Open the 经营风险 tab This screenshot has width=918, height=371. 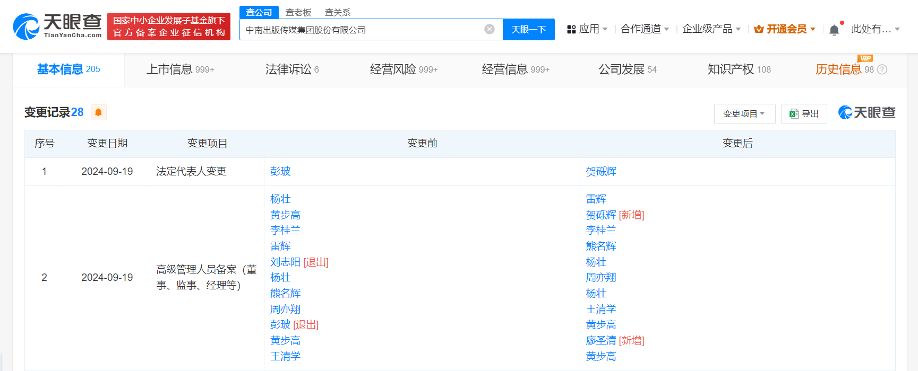[403, 69]
